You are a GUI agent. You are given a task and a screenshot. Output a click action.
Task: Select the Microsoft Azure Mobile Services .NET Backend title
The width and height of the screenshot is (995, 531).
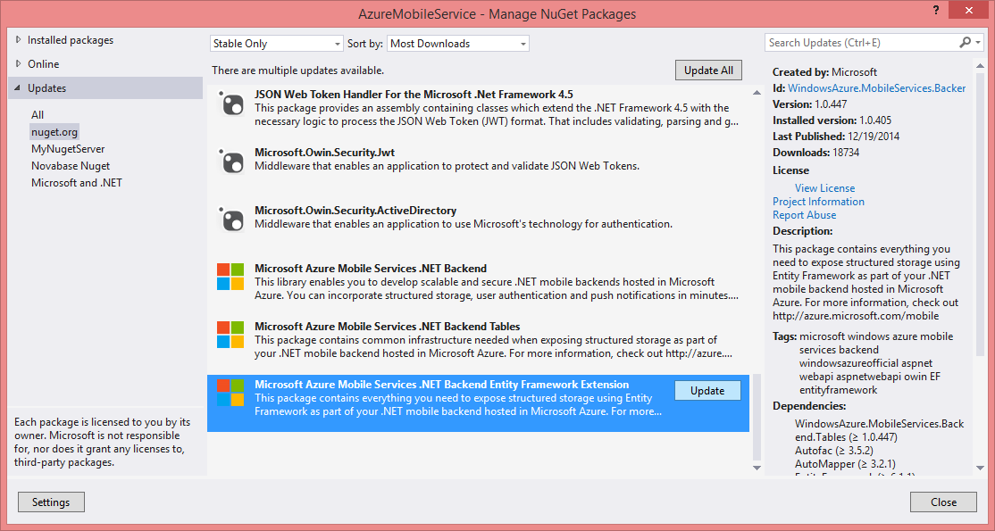pyautogui.click(x=371, y=269)
